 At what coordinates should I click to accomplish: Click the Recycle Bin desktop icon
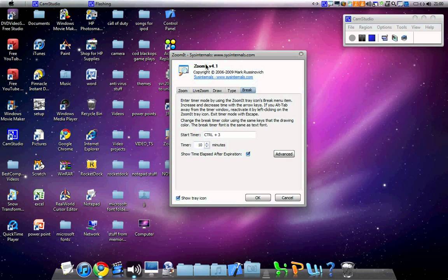[x=91, y=108]
